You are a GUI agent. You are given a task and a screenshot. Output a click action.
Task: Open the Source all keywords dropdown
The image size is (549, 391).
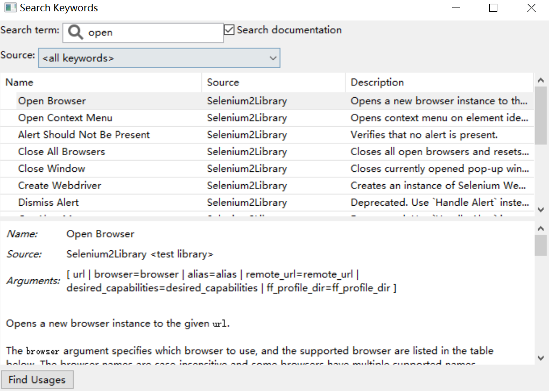tap(159, 58)
